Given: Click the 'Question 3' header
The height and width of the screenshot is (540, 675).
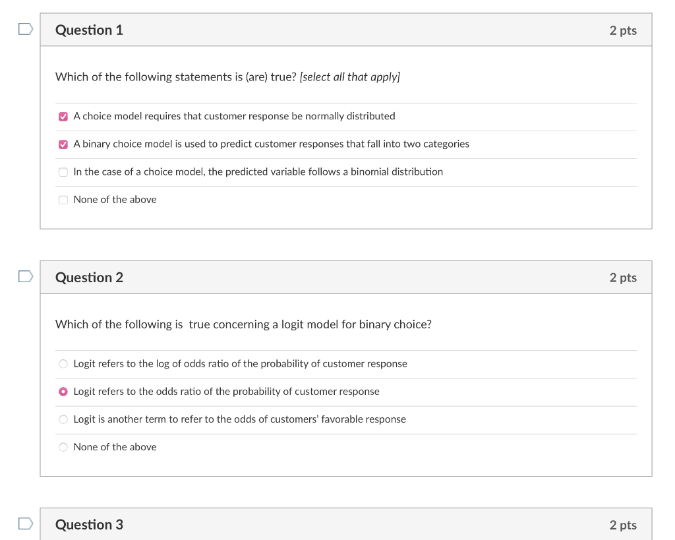Looking at the screenshot, I should click(x=88, y=524).
